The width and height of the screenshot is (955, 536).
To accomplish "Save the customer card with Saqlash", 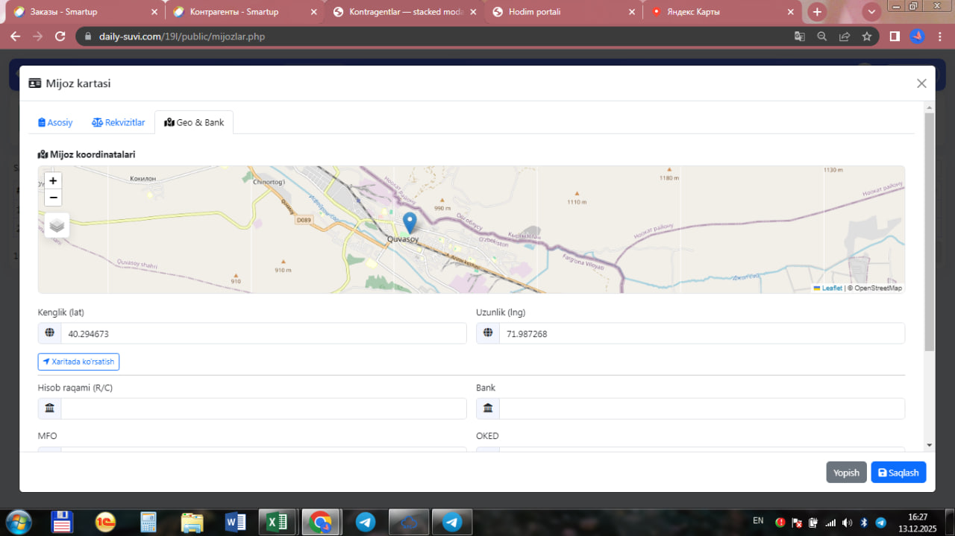I will [898, 473].
